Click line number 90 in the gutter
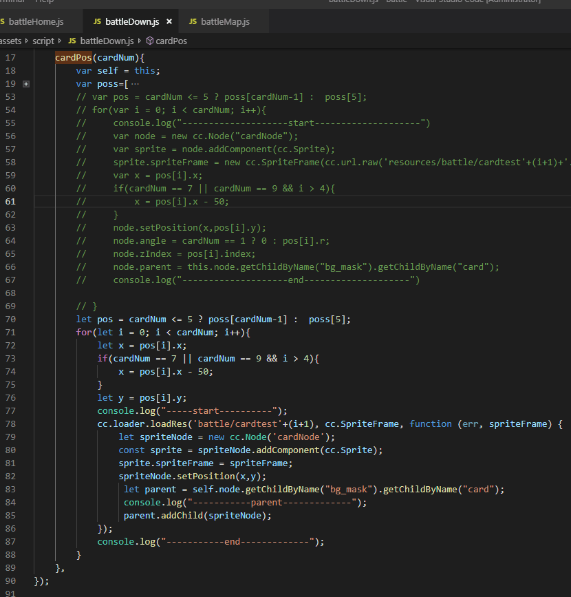Viewport: 571px width, 597px height. point(10,581)
